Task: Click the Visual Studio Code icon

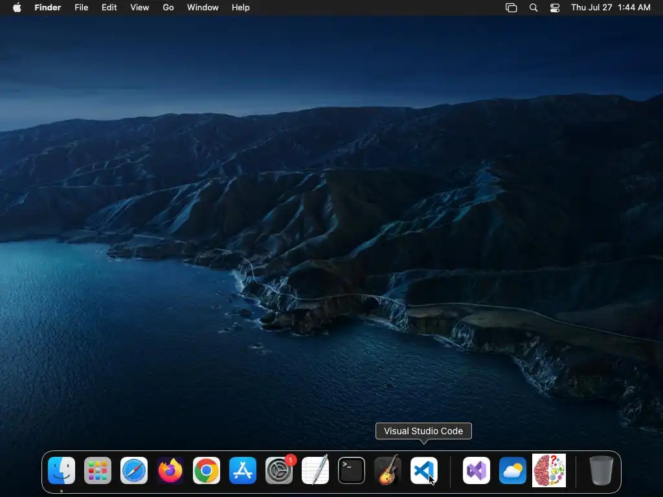Action: coord(424,471)
